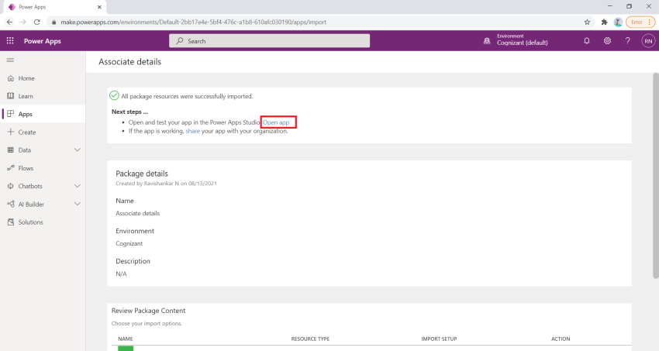Expand the Chatbots section chevron

tap(78, 186)
